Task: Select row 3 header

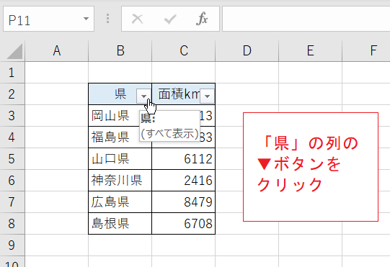Action: [12, 115]
